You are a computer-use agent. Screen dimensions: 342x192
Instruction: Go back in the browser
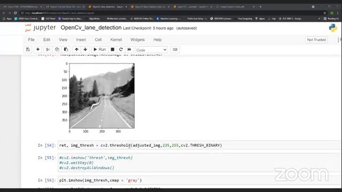coord(4,13)
